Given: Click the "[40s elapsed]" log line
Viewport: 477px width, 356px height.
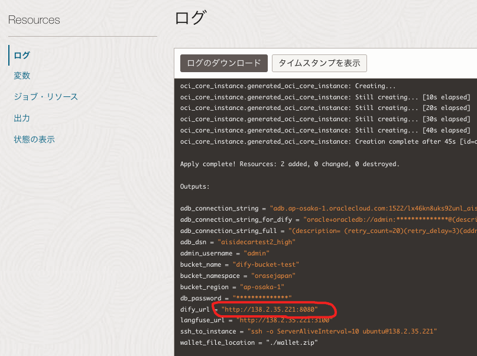Looking at the screenshot, I should pos(325,131).
